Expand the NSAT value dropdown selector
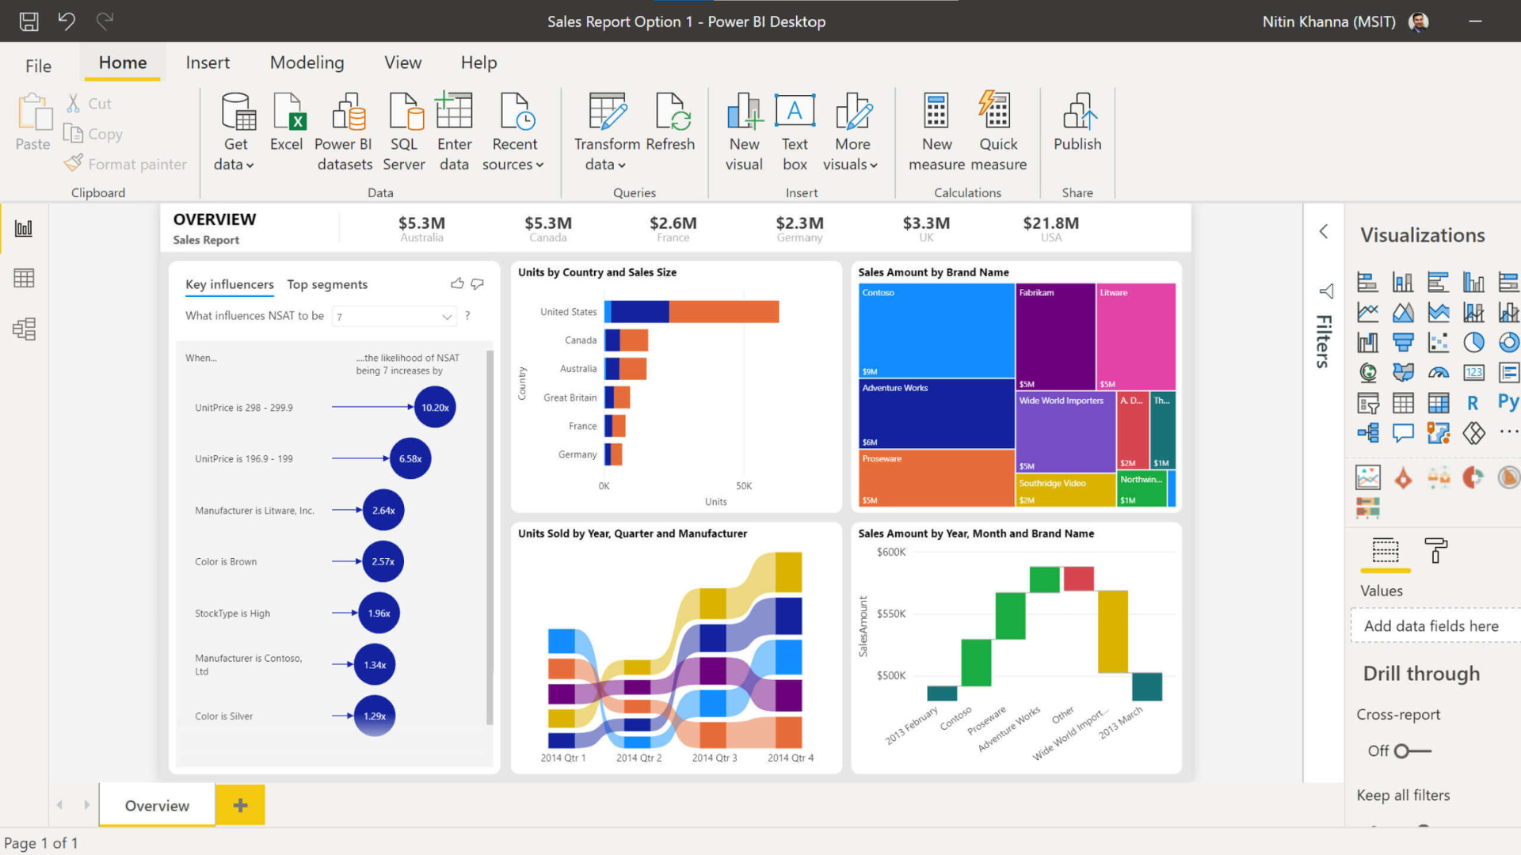 point(448,315)
